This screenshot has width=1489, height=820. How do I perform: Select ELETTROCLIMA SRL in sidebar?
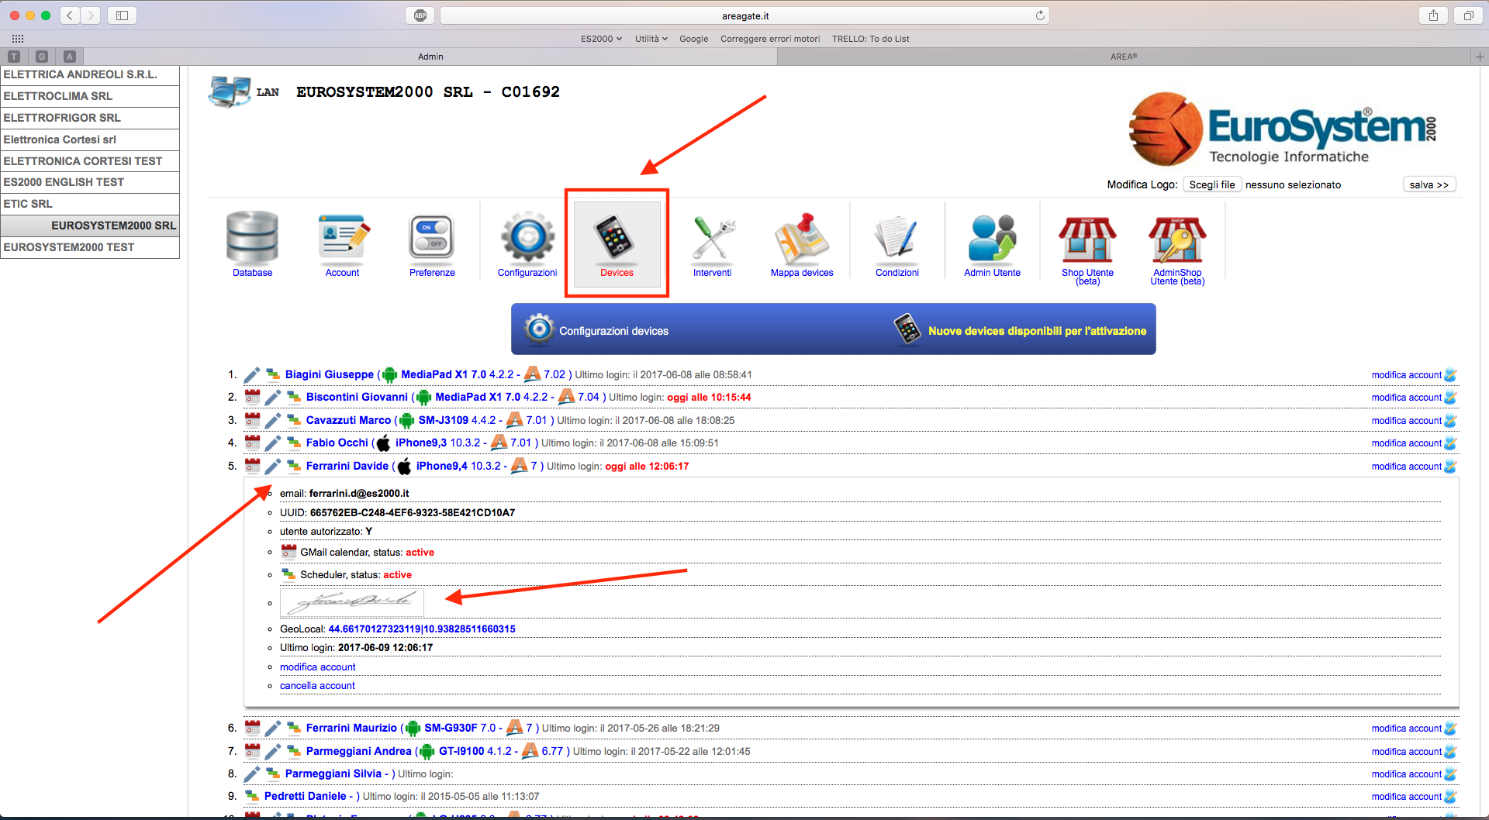(x=90, y=96)
